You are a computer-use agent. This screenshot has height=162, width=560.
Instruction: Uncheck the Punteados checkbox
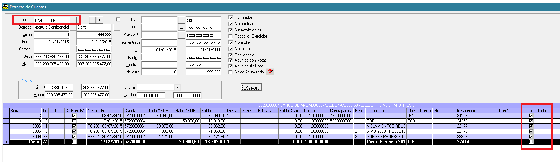[x=231, y=17]
